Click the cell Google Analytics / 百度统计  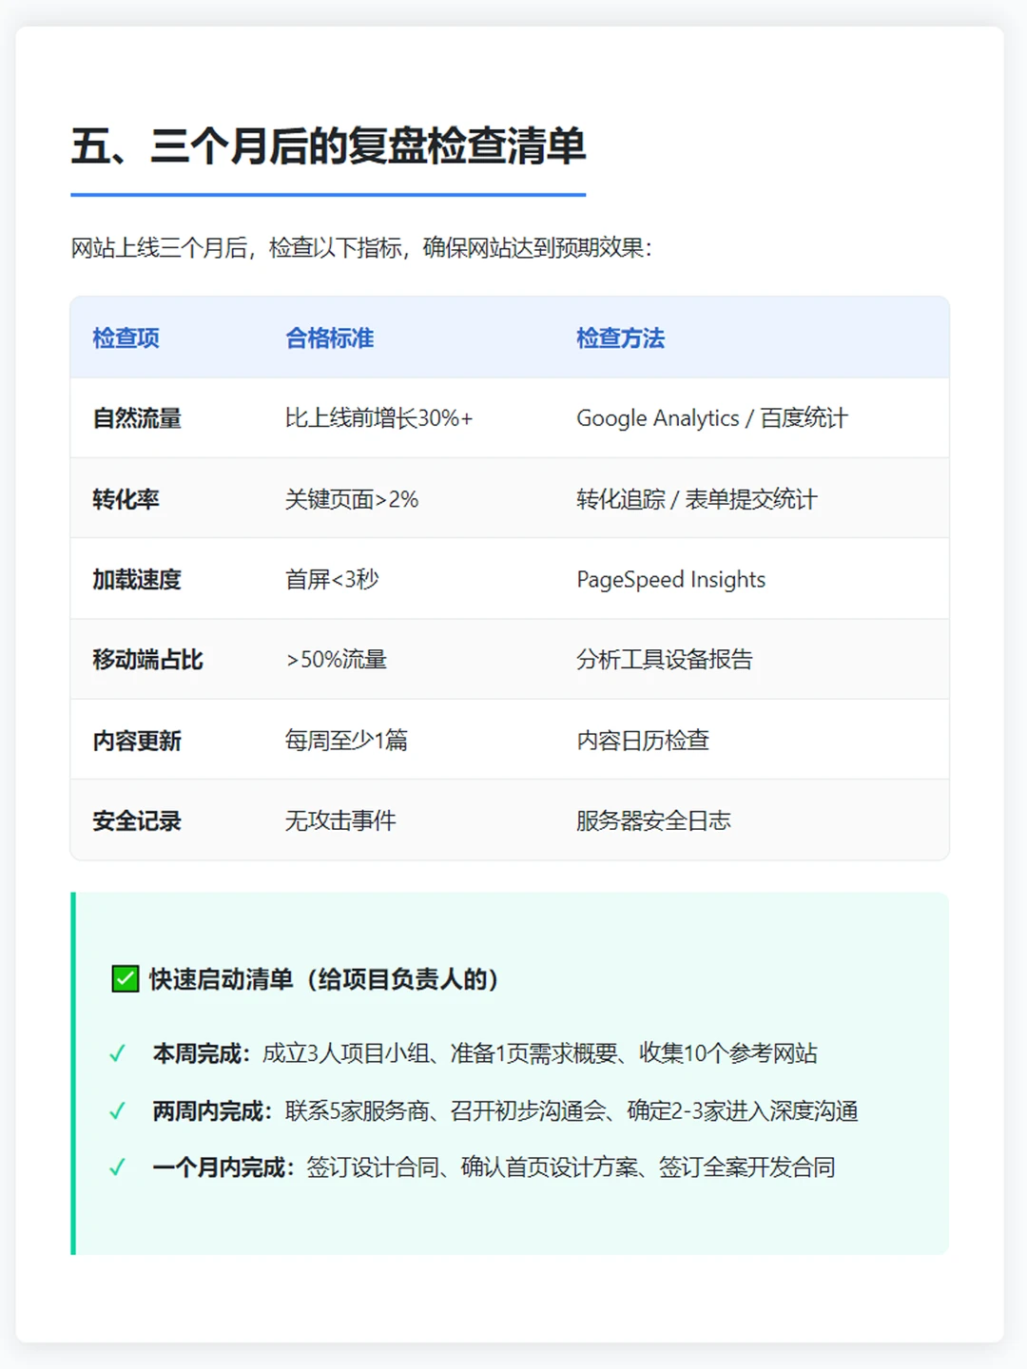[x=711, y=418]
